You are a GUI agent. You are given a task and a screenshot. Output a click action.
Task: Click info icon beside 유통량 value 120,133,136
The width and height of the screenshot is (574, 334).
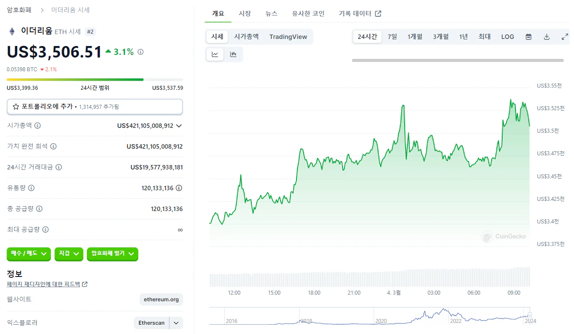(179, 188)
